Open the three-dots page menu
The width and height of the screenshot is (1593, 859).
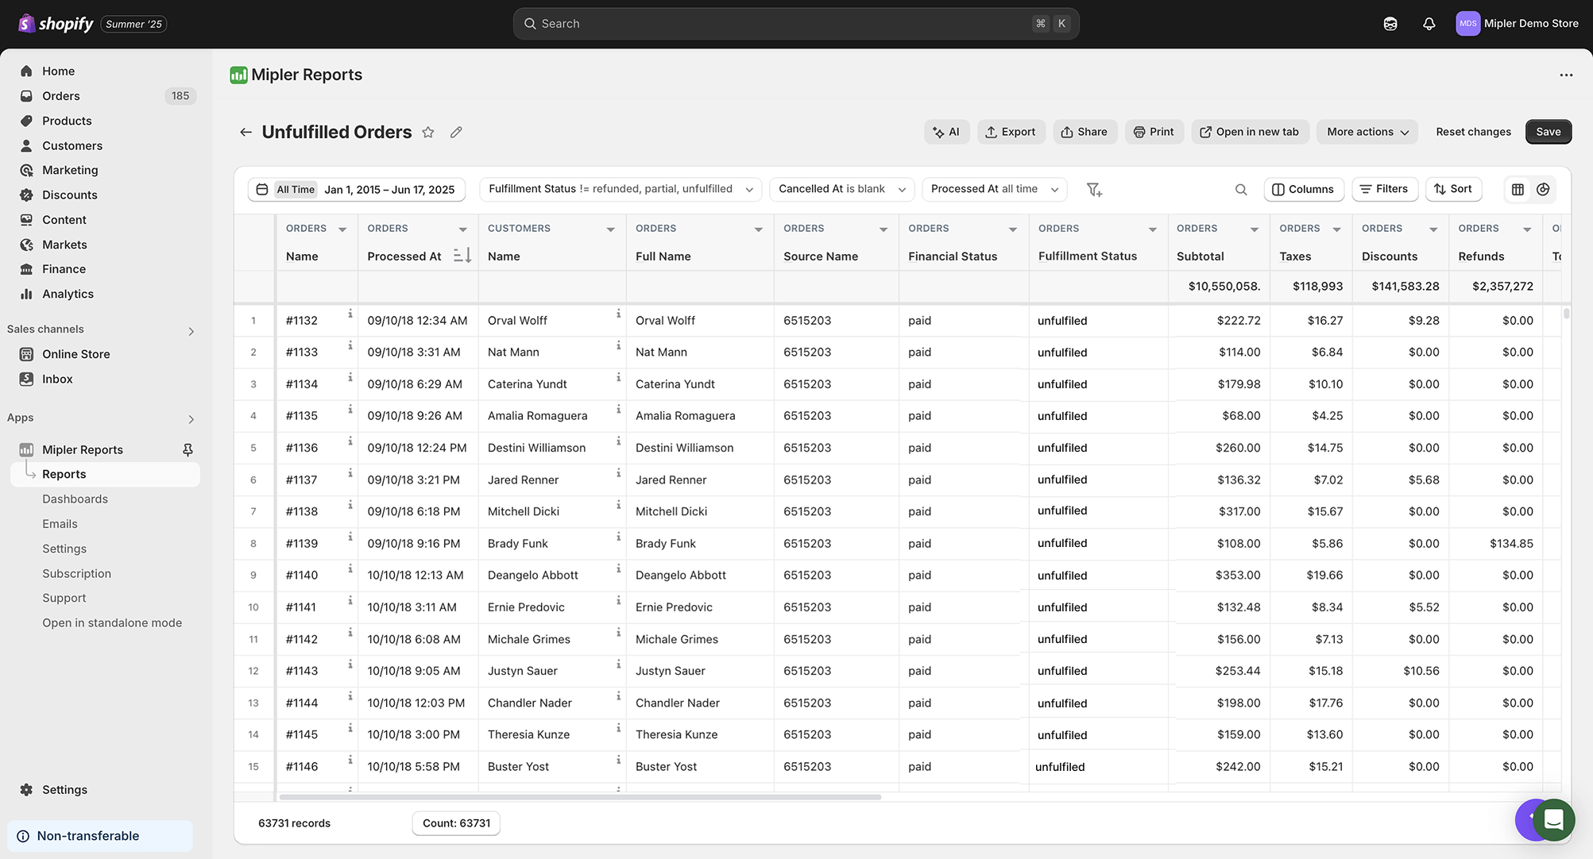(1566, 75)
